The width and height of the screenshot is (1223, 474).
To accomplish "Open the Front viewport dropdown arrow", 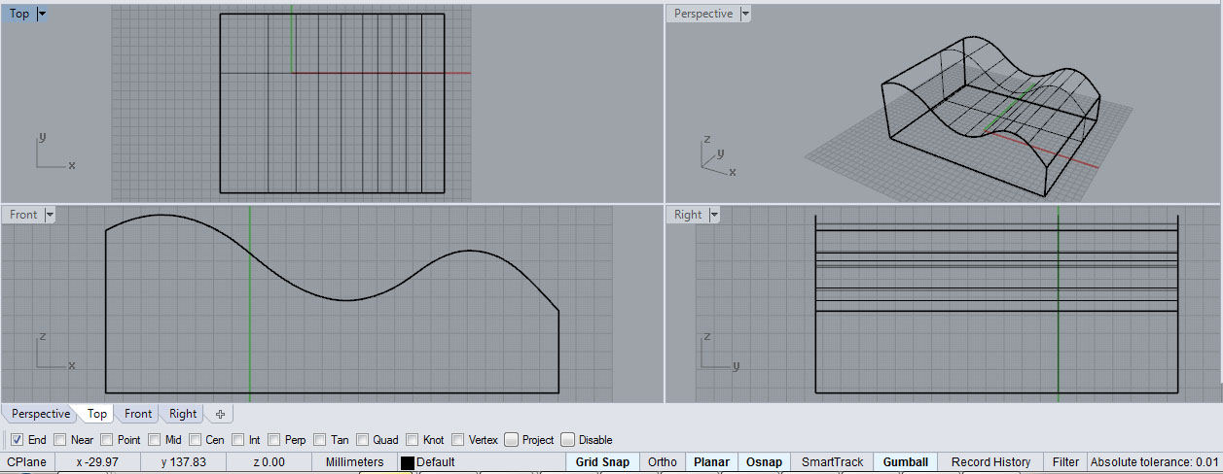I will (50, 215).
